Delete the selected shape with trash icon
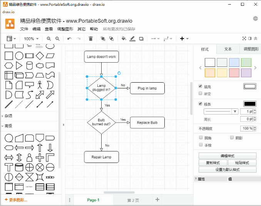This screenshot has height=206, width=261. [x=90, y=38]
